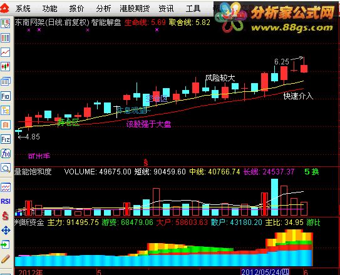
Task: Select the F12 sidebar icon
Action: [x=6, y=139]
